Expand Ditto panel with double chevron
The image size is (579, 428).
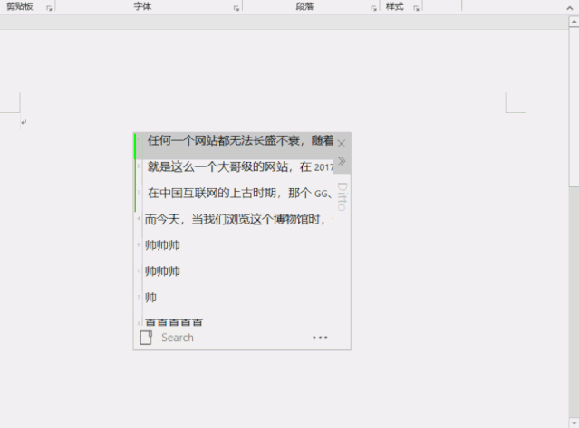[x=342, y=161]
